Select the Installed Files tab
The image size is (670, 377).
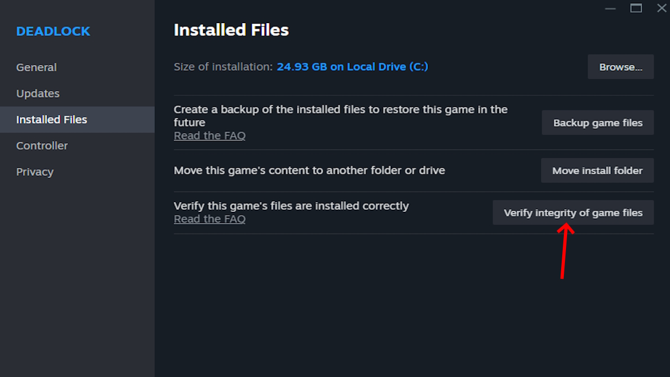[x=51, y=120]
